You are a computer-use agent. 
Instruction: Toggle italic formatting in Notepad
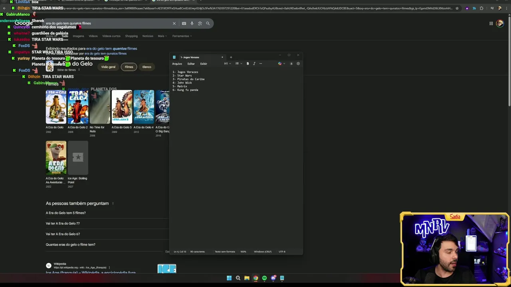coord(254,64)
